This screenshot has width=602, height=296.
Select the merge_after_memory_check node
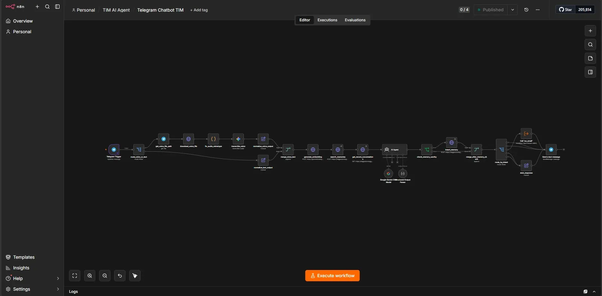[x=476, y=150]
